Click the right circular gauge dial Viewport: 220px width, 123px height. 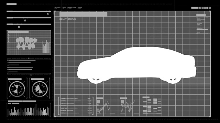[x=40, y=89]
